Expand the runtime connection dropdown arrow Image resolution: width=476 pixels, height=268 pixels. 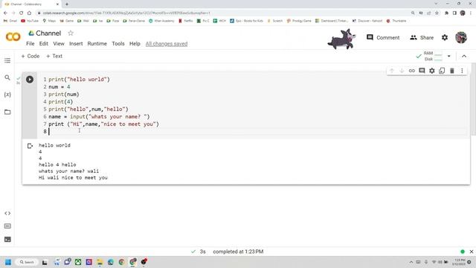[449, 57]
